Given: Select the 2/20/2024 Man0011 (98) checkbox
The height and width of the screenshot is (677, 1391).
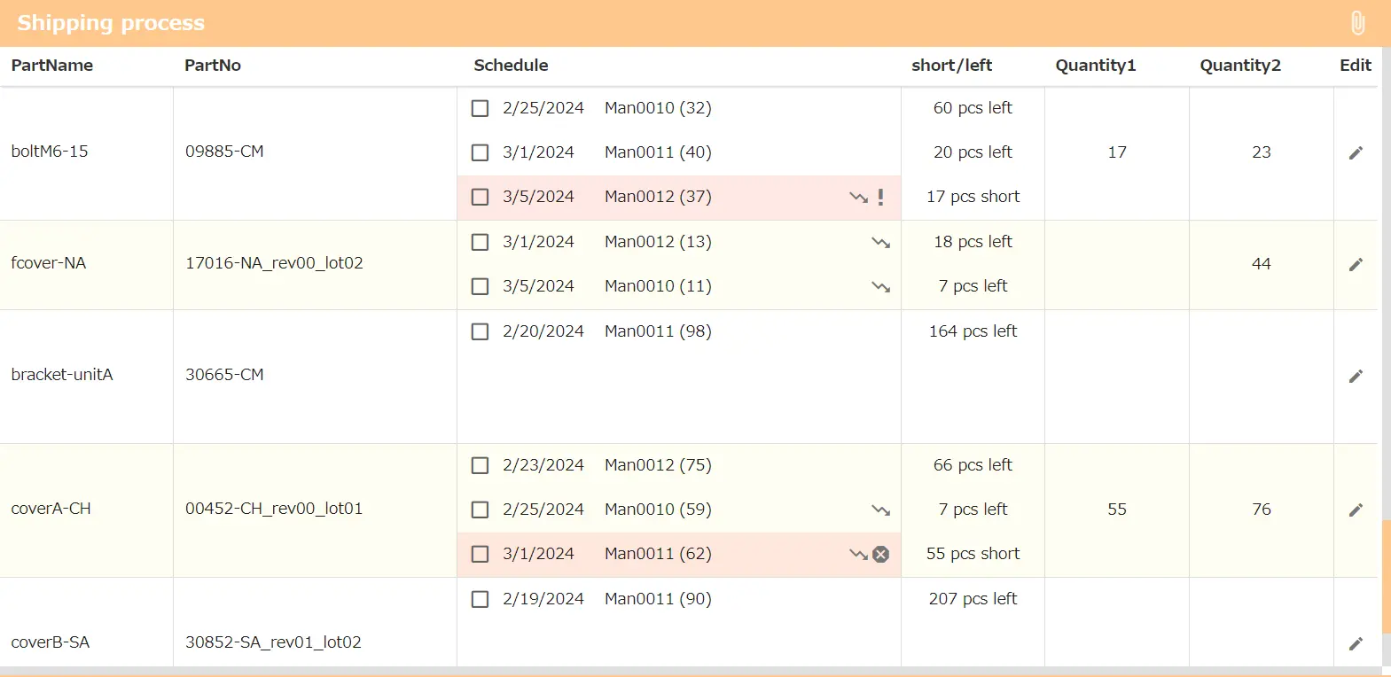Looking at the screenshot, I should 481,332.
